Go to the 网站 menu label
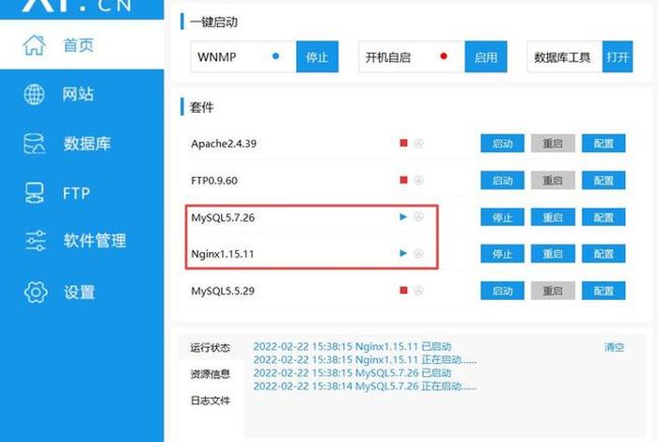 coord(78,94)
